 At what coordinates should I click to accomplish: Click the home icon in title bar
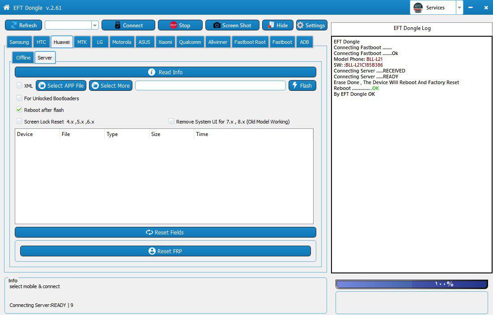pos(7,8)
